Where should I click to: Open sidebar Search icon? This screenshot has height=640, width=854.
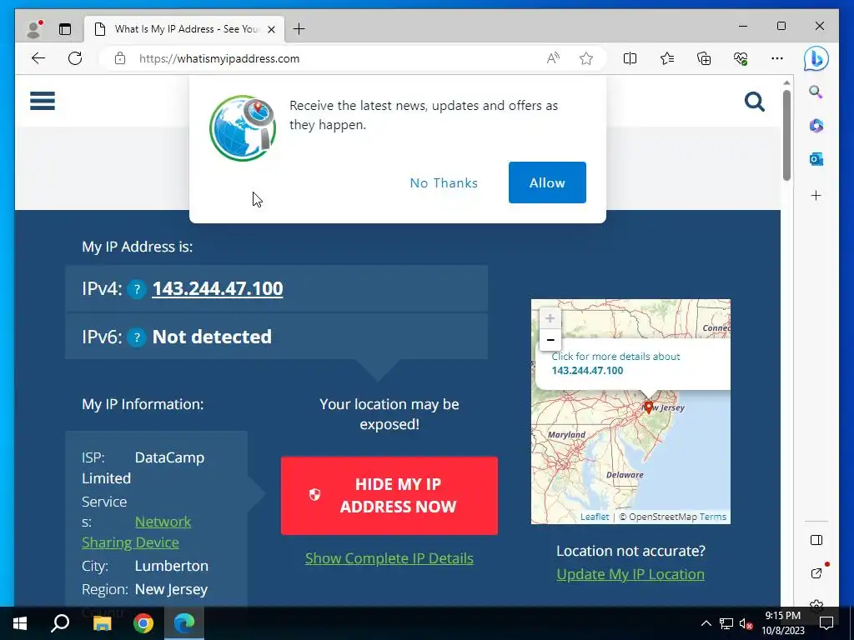pos(816,92)
